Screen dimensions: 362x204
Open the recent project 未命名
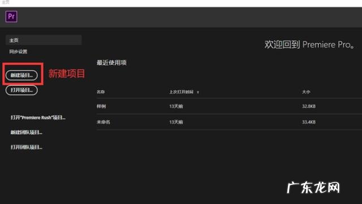(x=104, y=122)
